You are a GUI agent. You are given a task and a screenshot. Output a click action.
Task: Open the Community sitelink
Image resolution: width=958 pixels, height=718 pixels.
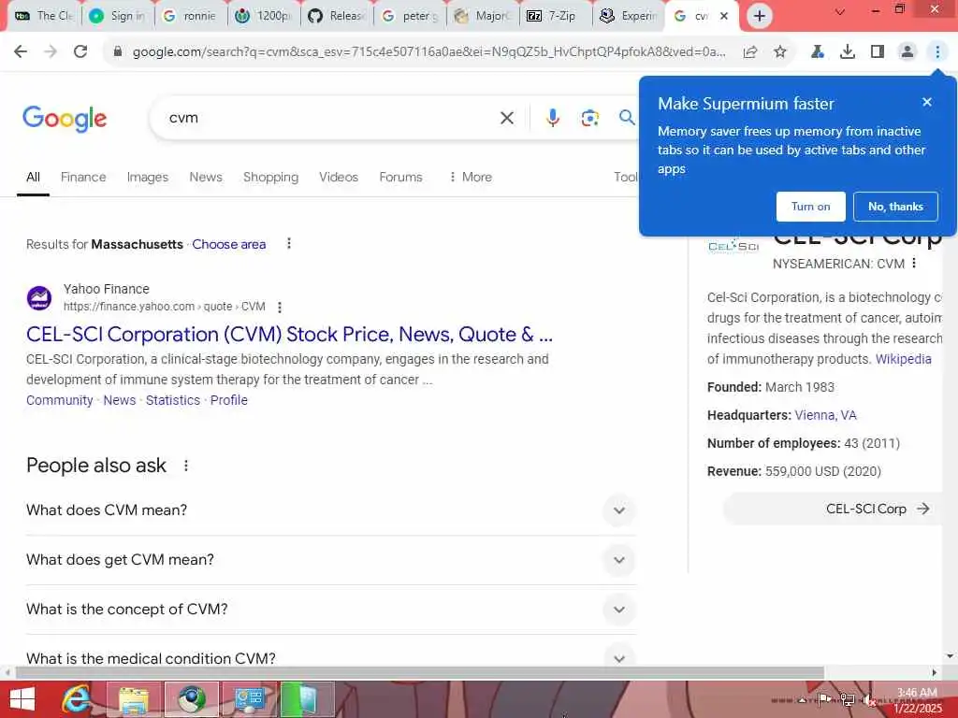(x=59, y=400)
